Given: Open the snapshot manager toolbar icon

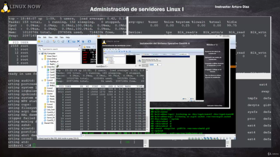Looking at the screenshot, I should 63,41.
